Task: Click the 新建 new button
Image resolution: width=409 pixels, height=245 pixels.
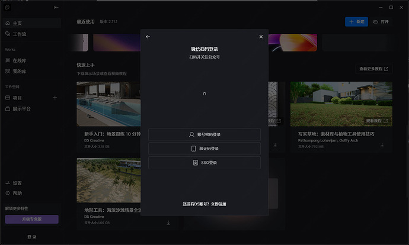Action: click(x=357, y=22)
